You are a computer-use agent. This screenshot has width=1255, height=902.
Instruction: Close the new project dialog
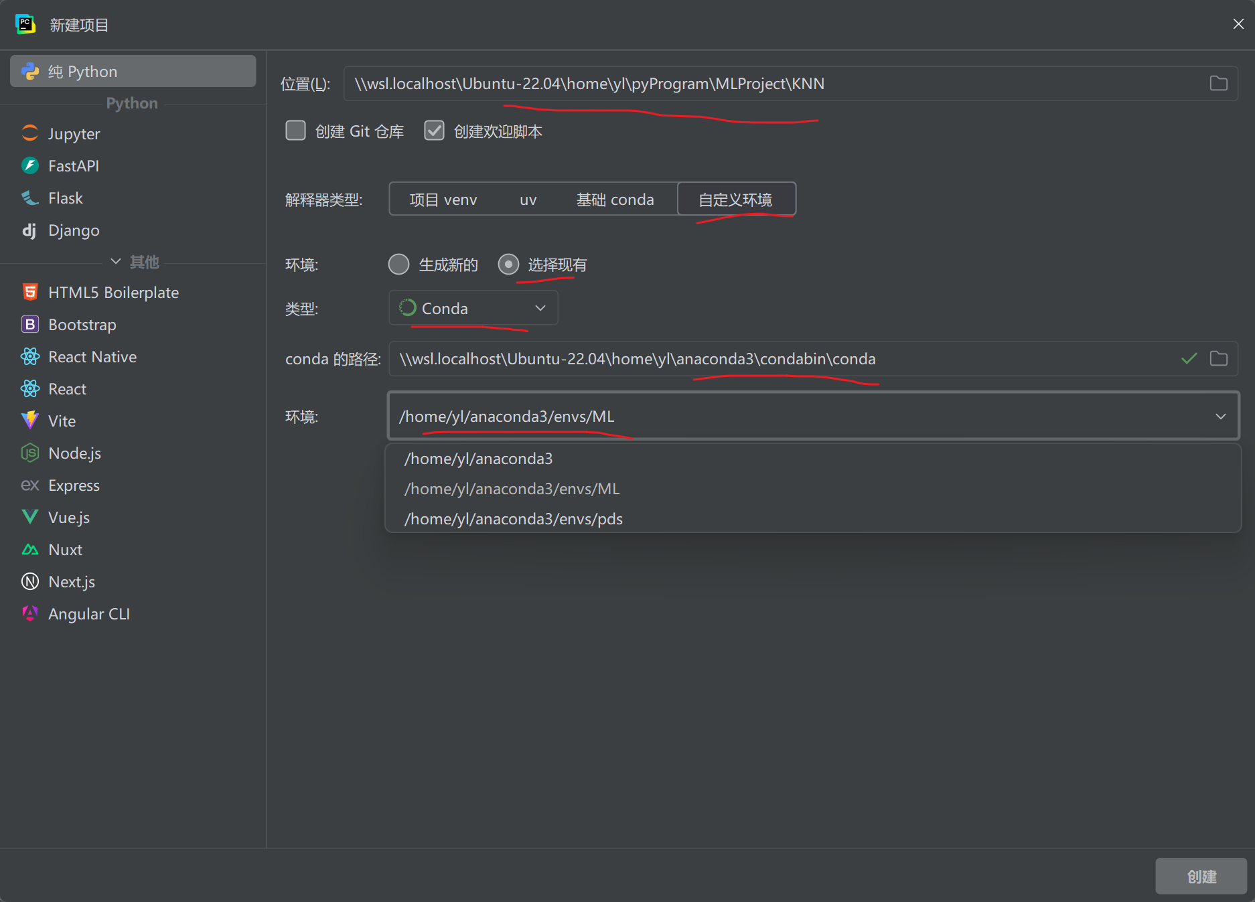tap(1238, 24)
